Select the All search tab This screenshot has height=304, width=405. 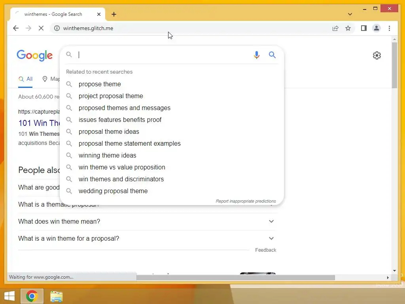coord(25,79)
